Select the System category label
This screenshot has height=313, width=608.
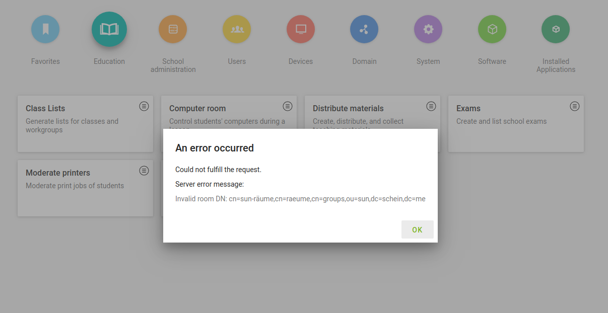click(x=428, y=61)
